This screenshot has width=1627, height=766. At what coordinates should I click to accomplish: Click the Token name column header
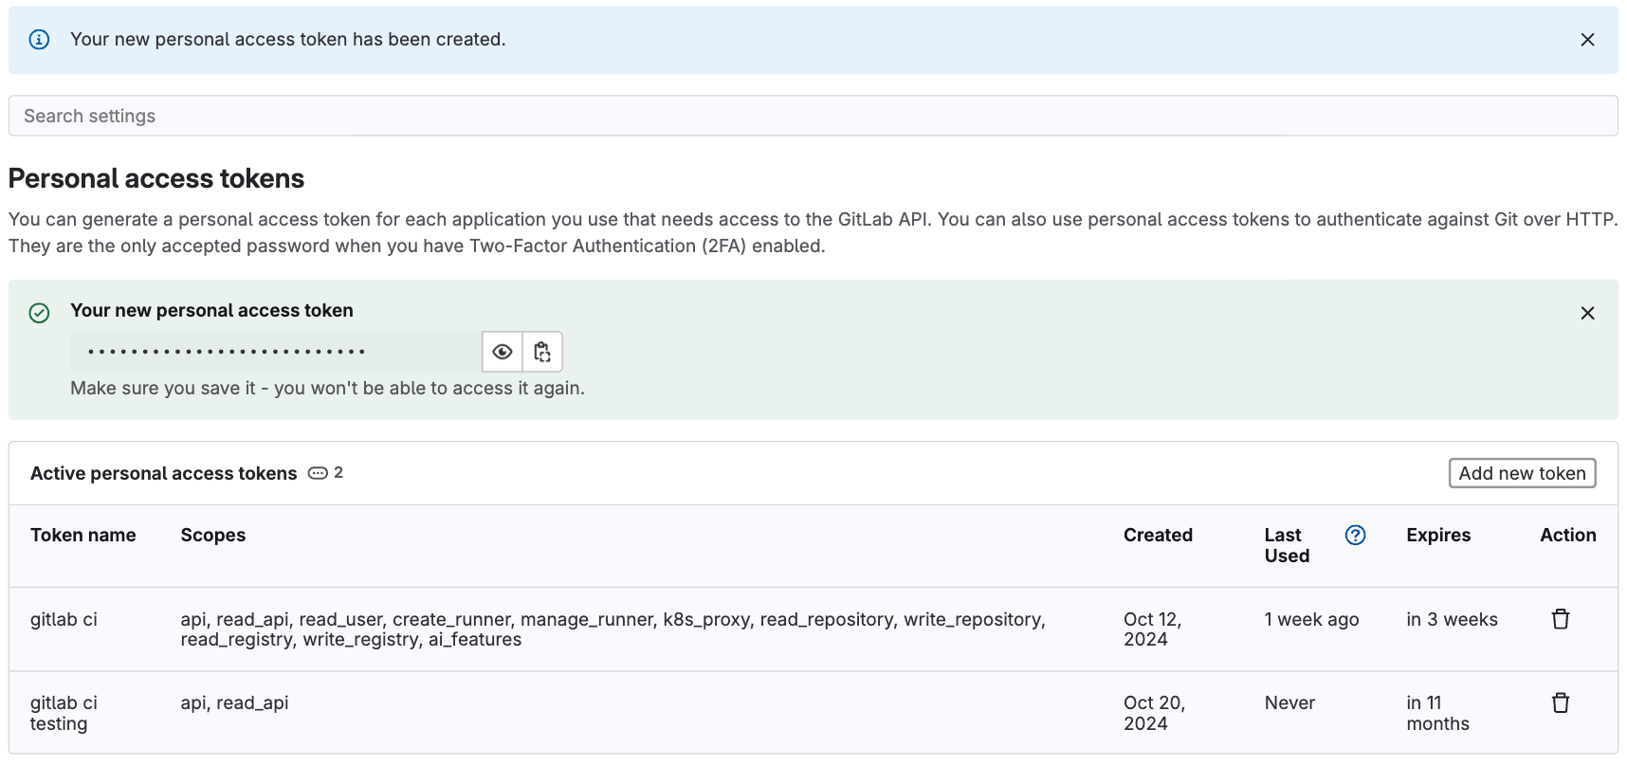83,536
